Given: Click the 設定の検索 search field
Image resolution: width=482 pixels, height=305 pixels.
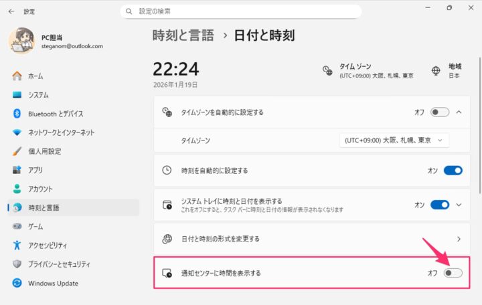Looking at the screenshot, I should pyautogui.click(x=244, y=11).
